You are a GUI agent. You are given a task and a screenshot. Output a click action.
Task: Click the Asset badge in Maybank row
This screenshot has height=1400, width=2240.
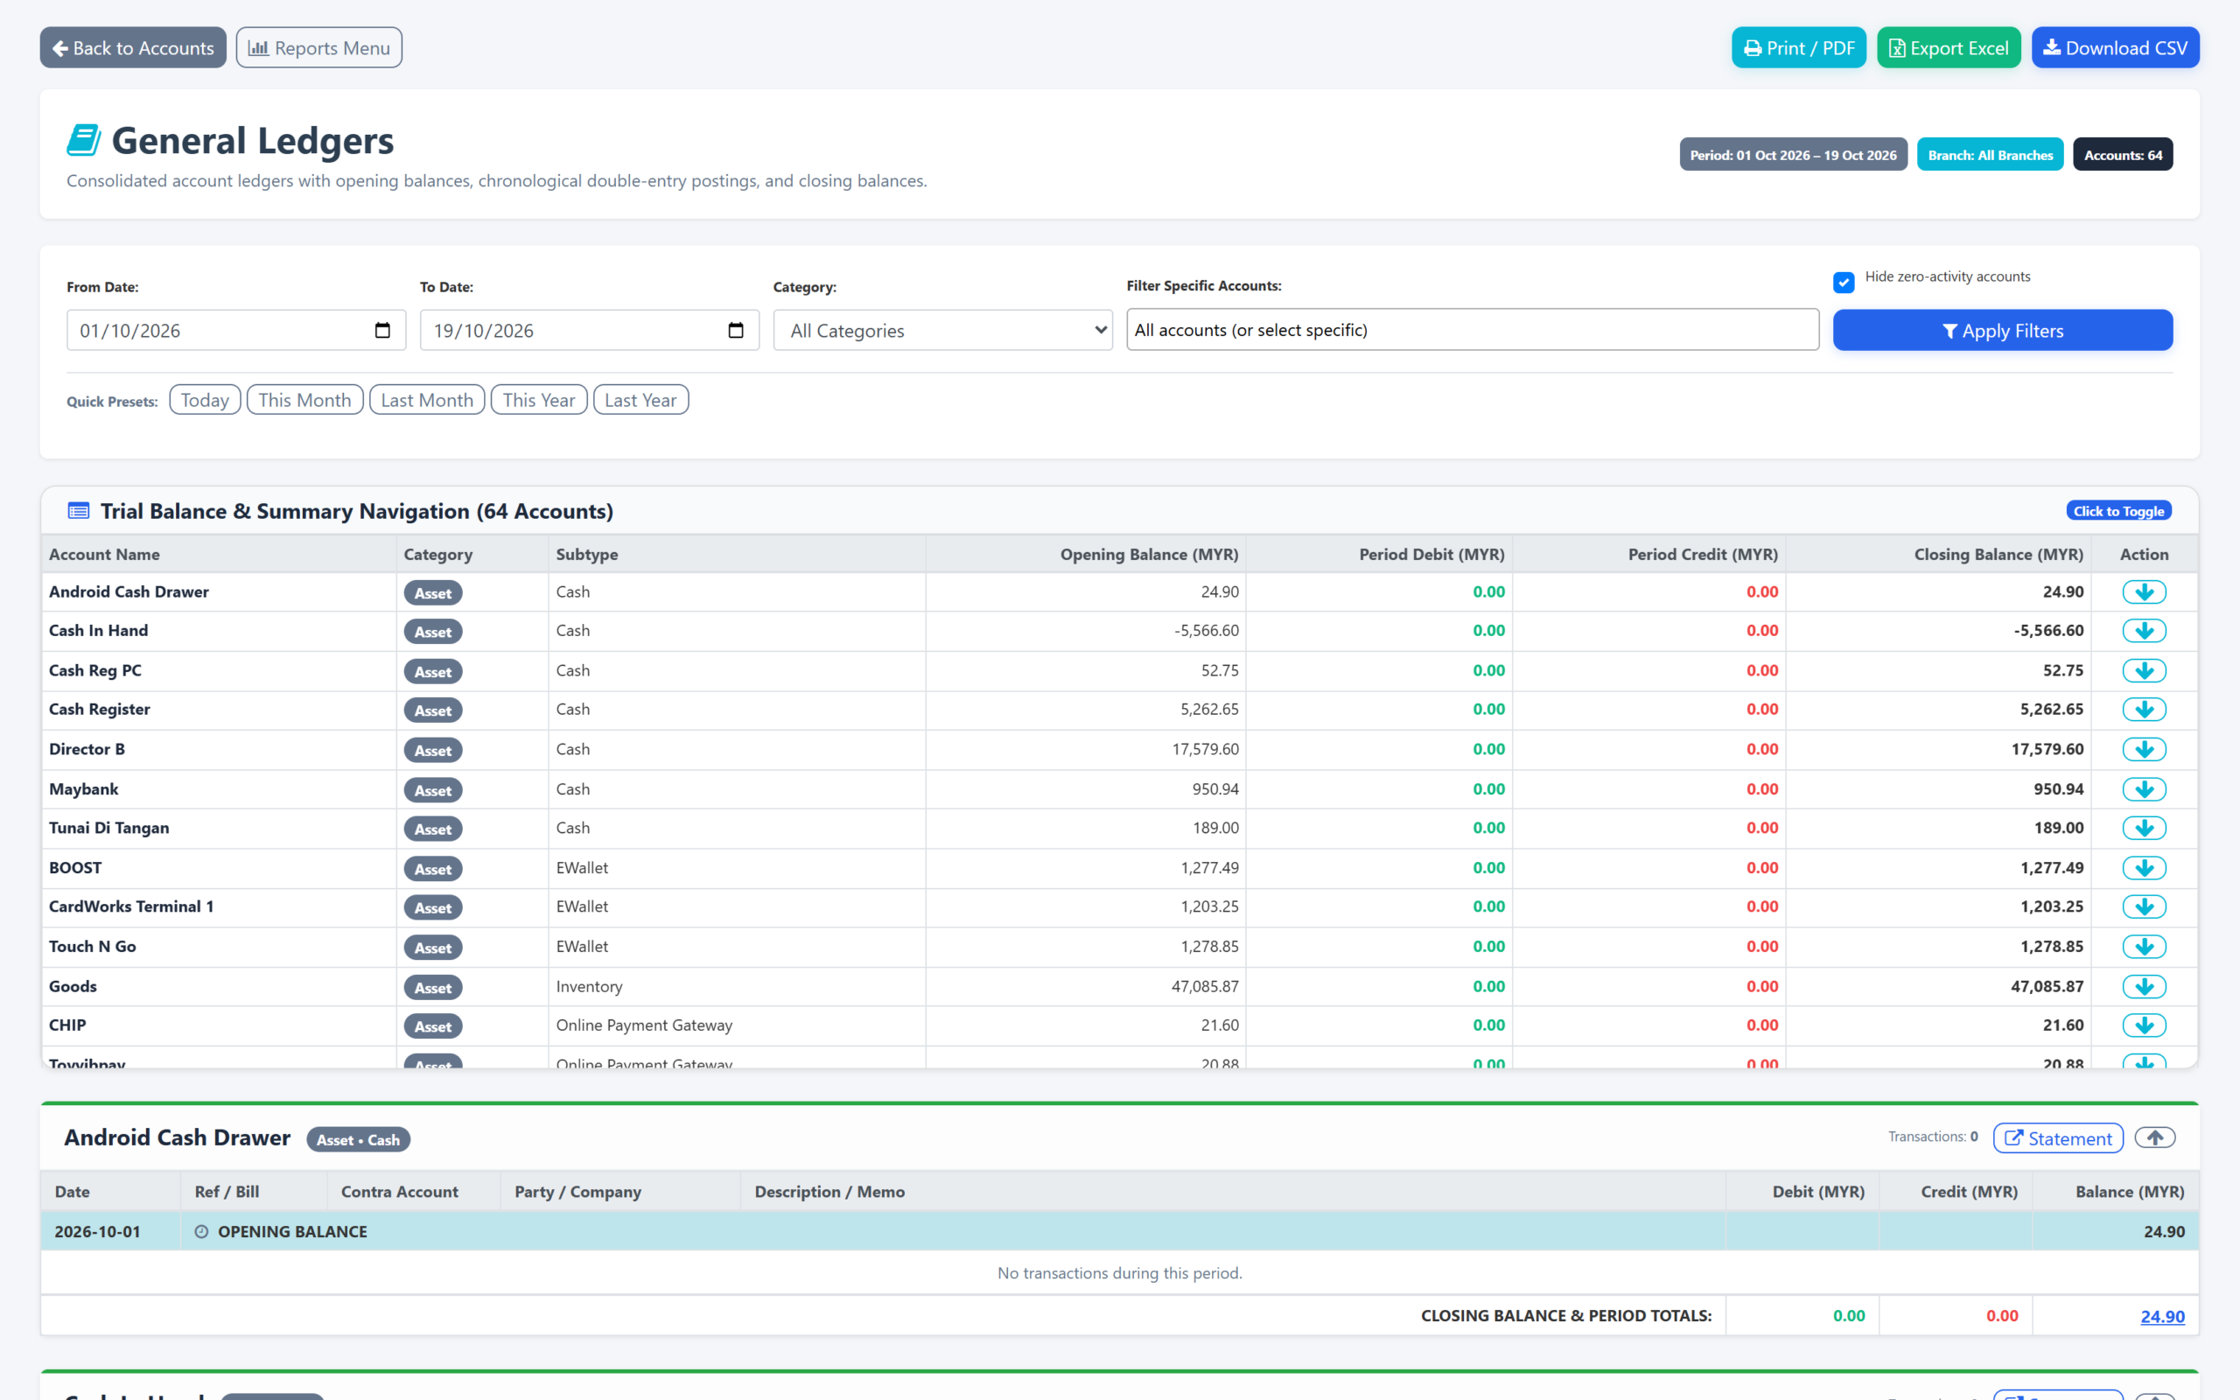click(x=432, y=790)
